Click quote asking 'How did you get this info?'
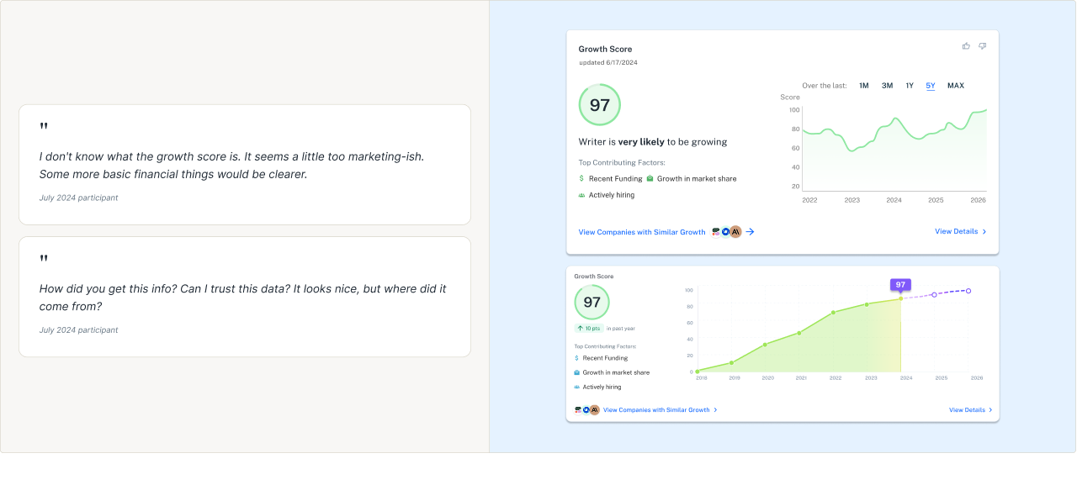The width and height of the screenshot is (1077, 485). 243,298
